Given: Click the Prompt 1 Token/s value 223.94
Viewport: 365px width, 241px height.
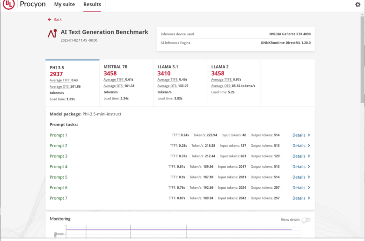Looking at the screenshot, I should pos(212,135).
